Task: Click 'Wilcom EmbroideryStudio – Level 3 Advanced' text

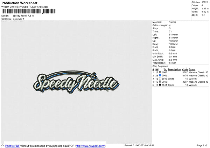Action: point(25,7)
